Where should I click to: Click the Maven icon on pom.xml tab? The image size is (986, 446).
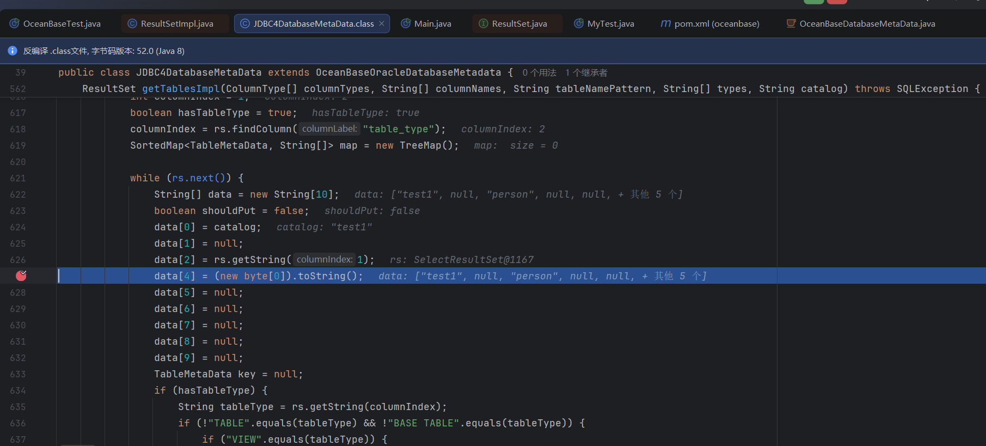pyautogui.click(x=665, y=23)
